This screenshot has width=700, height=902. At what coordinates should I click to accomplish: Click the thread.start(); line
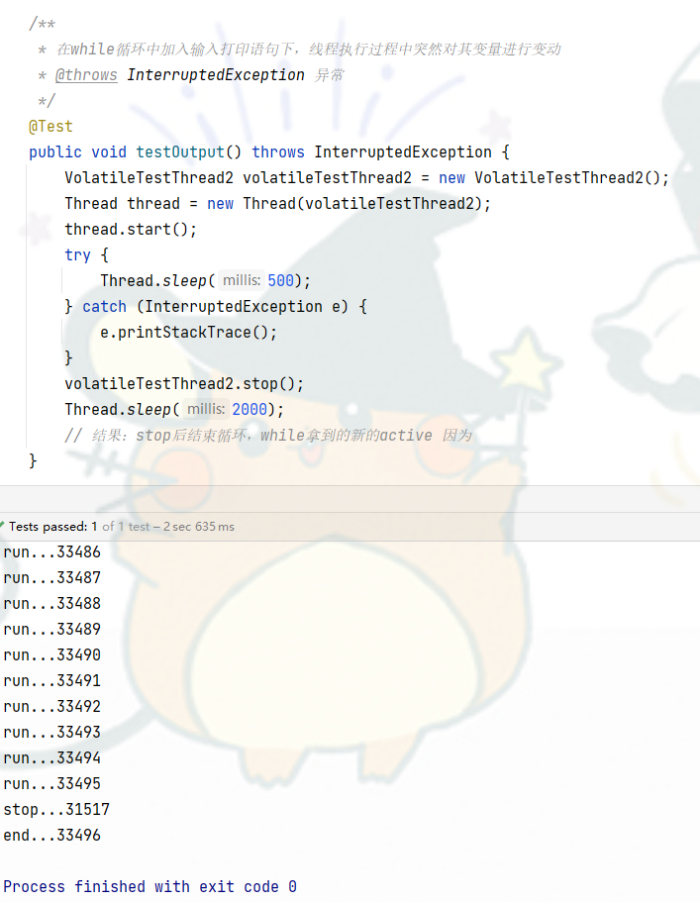[131, 229]
